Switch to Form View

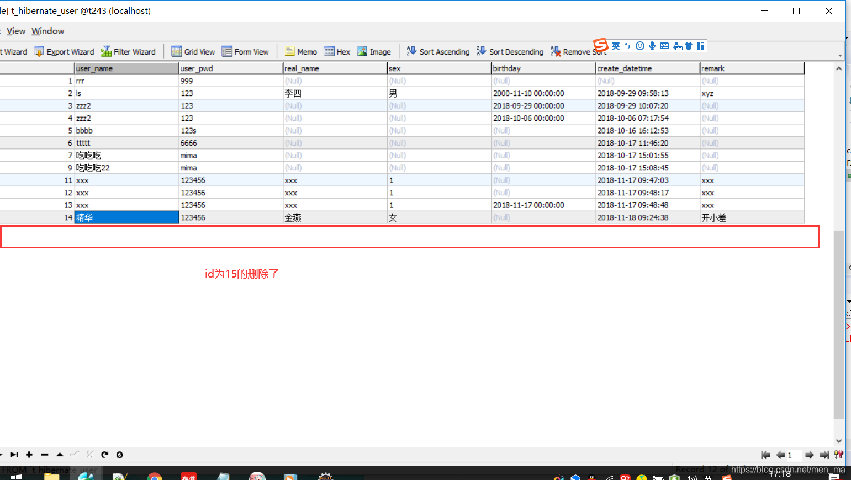tap(245, 52)
